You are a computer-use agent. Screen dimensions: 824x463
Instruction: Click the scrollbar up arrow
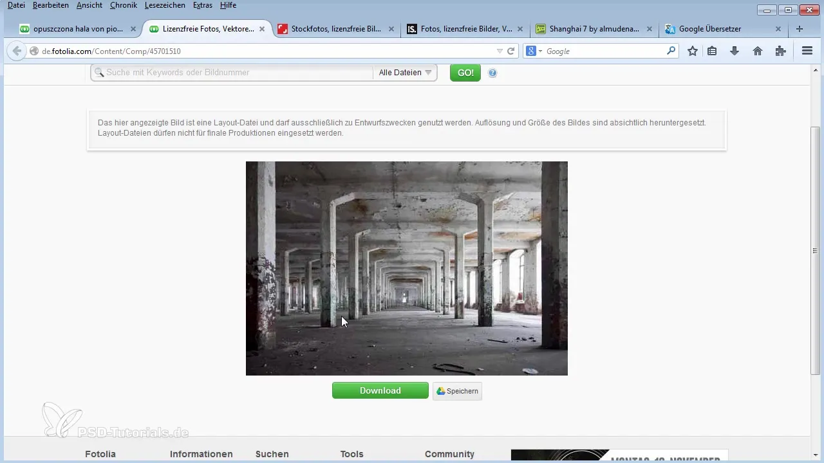[815, 70]
